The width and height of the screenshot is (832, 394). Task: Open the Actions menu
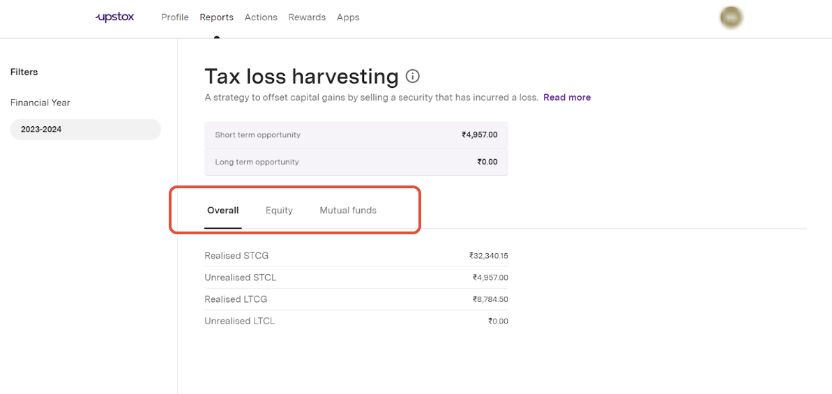pyautogui.click(x=261, y=17)
